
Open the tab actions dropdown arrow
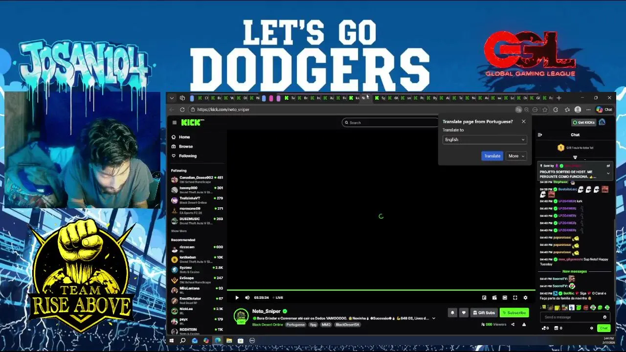coord(172,98)
